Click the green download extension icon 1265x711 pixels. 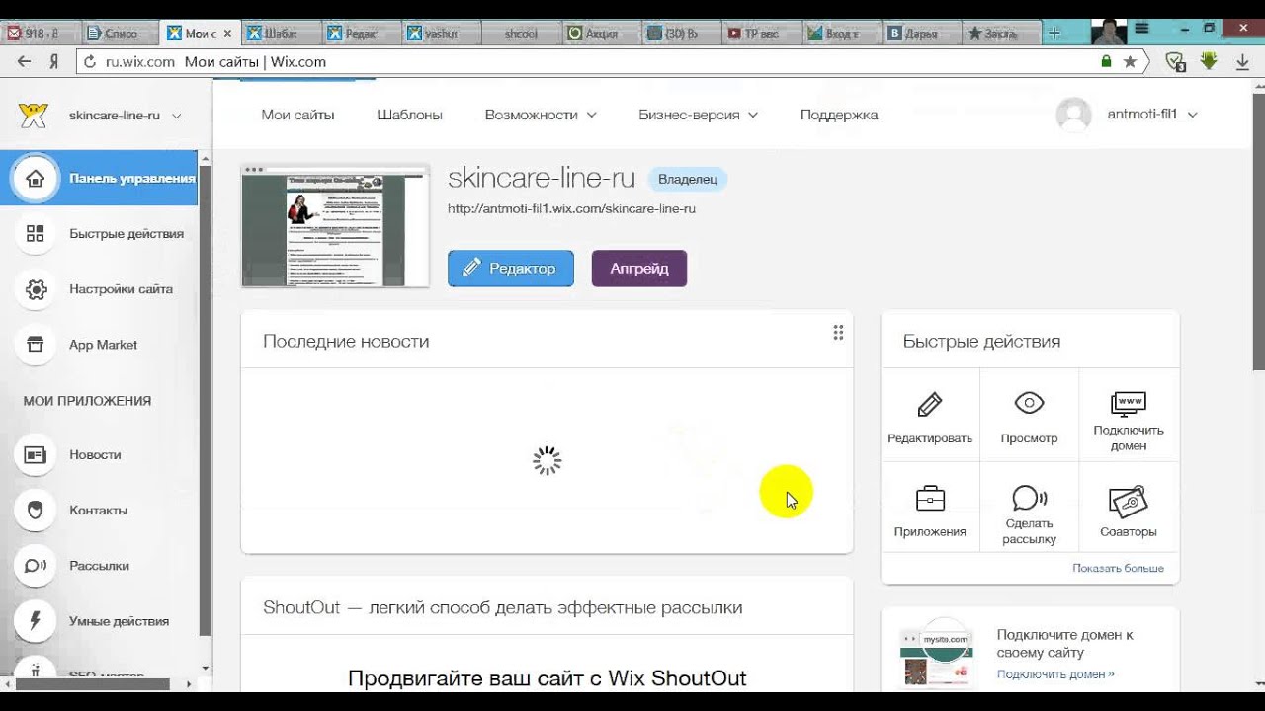click(x=1209, y=61)
